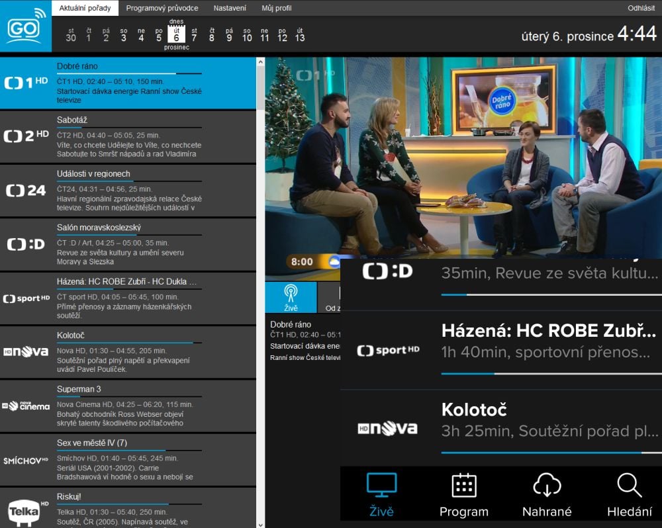Select today's date 6 in the calendar strip

176,34
